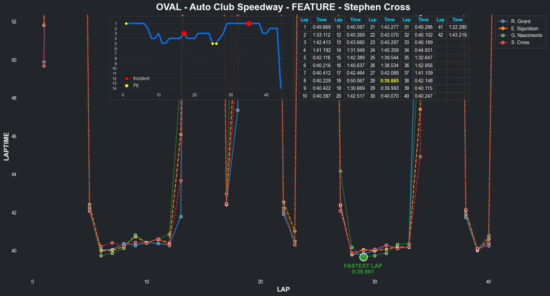Image resolution: width=550 pixels, height=296 pixels.
Task: Click the yellow pit diamond at lap 1
Action: tap(126, 24)
